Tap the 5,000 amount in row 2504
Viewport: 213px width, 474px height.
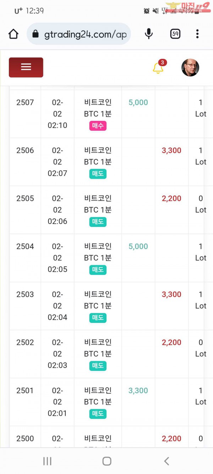click(138, 246)
